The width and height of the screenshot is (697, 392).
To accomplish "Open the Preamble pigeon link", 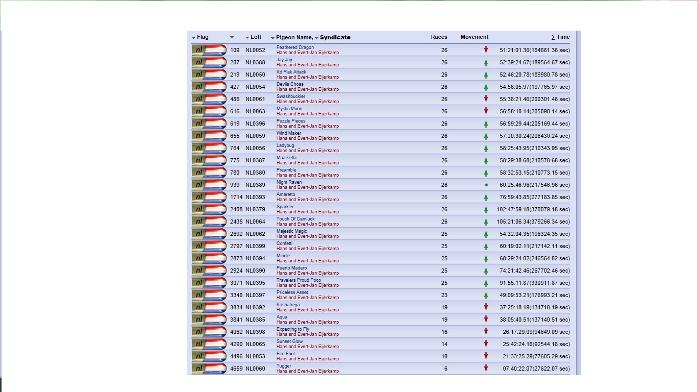I will [x=286, y=170].
